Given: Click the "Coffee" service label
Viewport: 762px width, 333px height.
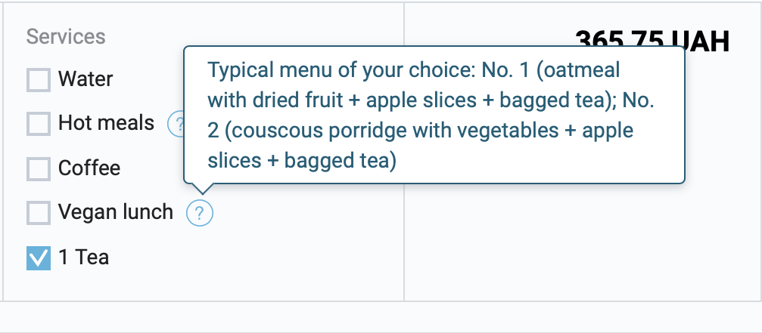Looking at the screenshot, I should [x=89, y=168].
